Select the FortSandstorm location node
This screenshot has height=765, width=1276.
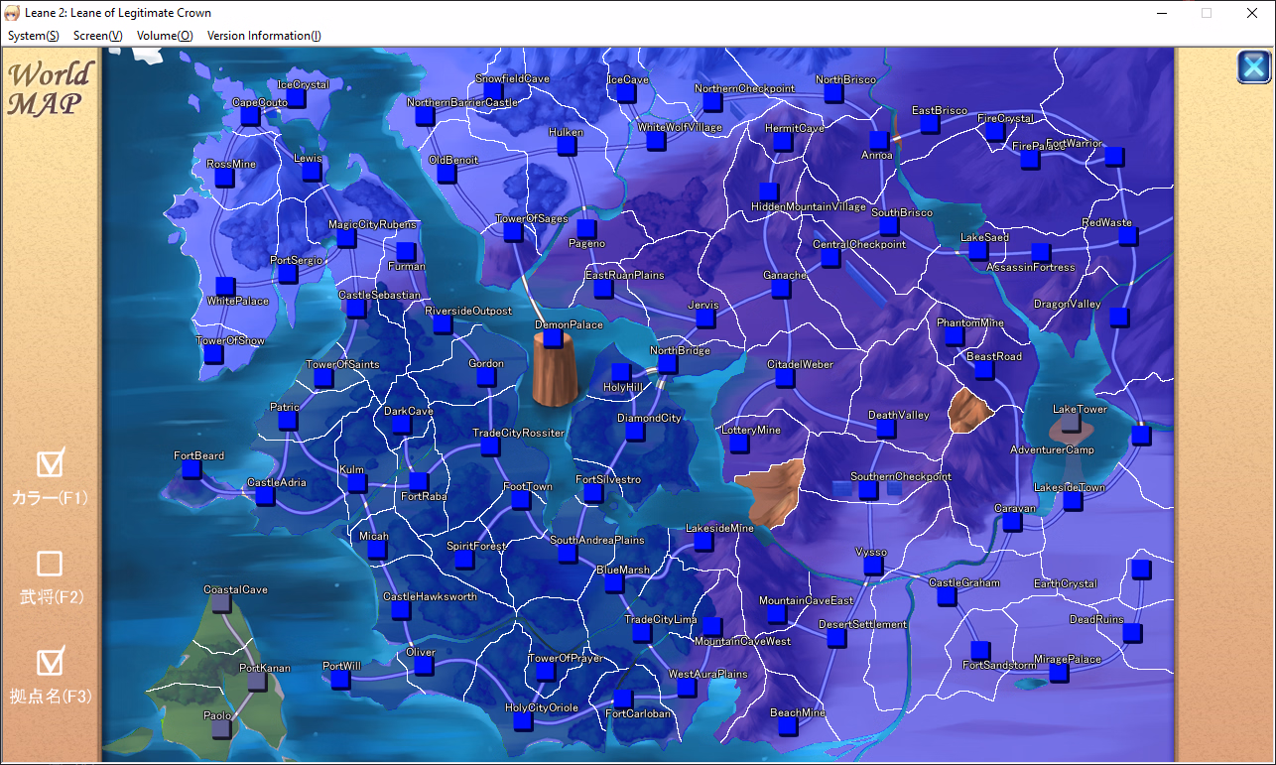coord(980,650)
